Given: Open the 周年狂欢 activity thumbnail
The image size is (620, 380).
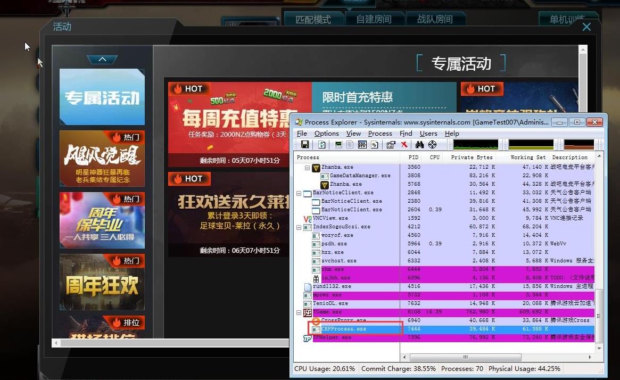Looking at the screenshot, I should 102,282.
